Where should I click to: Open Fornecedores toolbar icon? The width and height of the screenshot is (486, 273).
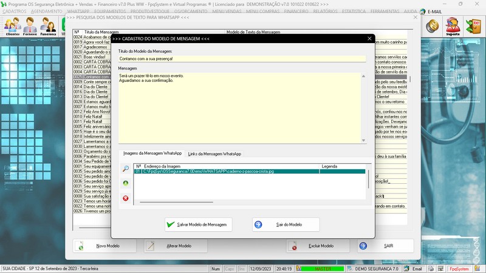pos(30,26)
